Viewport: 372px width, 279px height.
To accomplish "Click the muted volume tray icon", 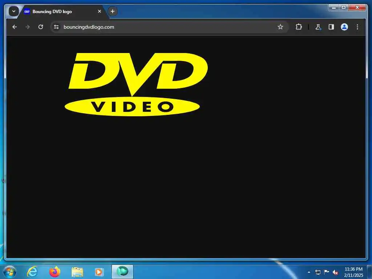I will (335, 272).
